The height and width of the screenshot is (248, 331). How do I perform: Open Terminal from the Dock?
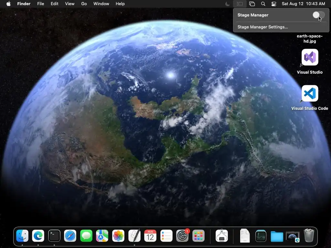[x=54, y=235]
